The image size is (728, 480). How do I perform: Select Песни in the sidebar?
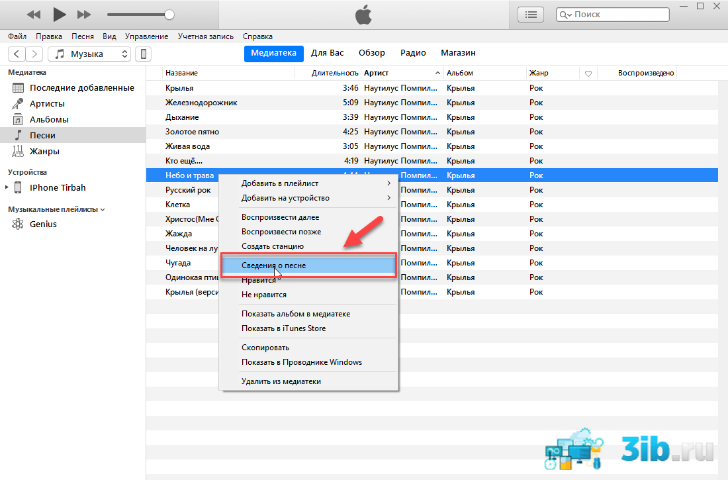click(73, 135)
